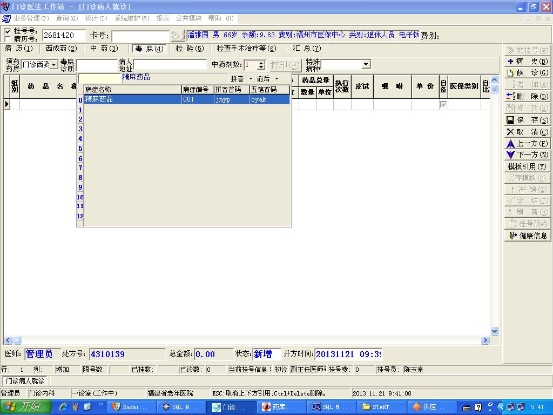
Task: Increase 中药剂数 with the up arrow
Action: 261,63
